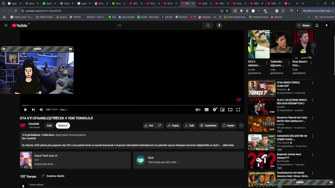
Task: Open options for GTA 5 Aktörleri short
Action: [x=267, y=63]
